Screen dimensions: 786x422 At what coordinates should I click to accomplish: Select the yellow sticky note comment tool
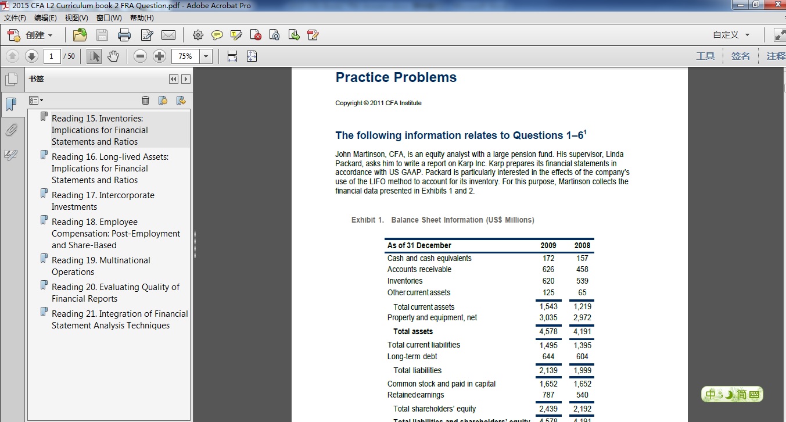217,35
